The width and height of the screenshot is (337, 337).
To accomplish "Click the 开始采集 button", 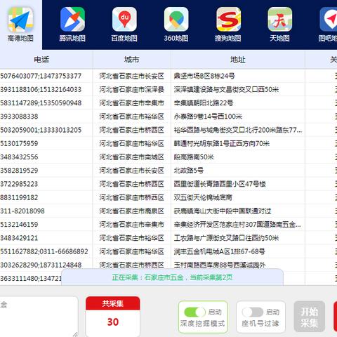I will click(x=310, y=317).
